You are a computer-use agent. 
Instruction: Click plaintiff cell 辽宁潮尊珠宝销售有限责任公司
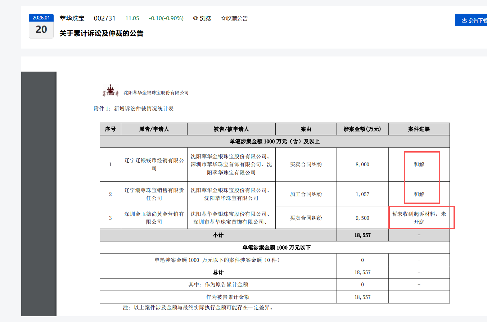click(x=154, y=194)
